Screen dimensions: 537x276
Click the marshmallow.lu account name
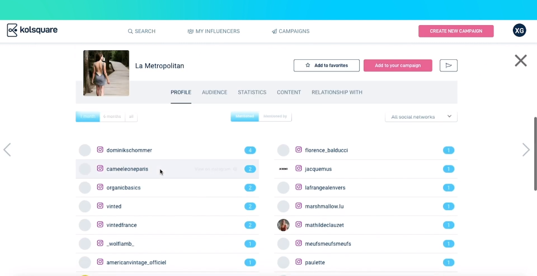click(x=324, y=206)
